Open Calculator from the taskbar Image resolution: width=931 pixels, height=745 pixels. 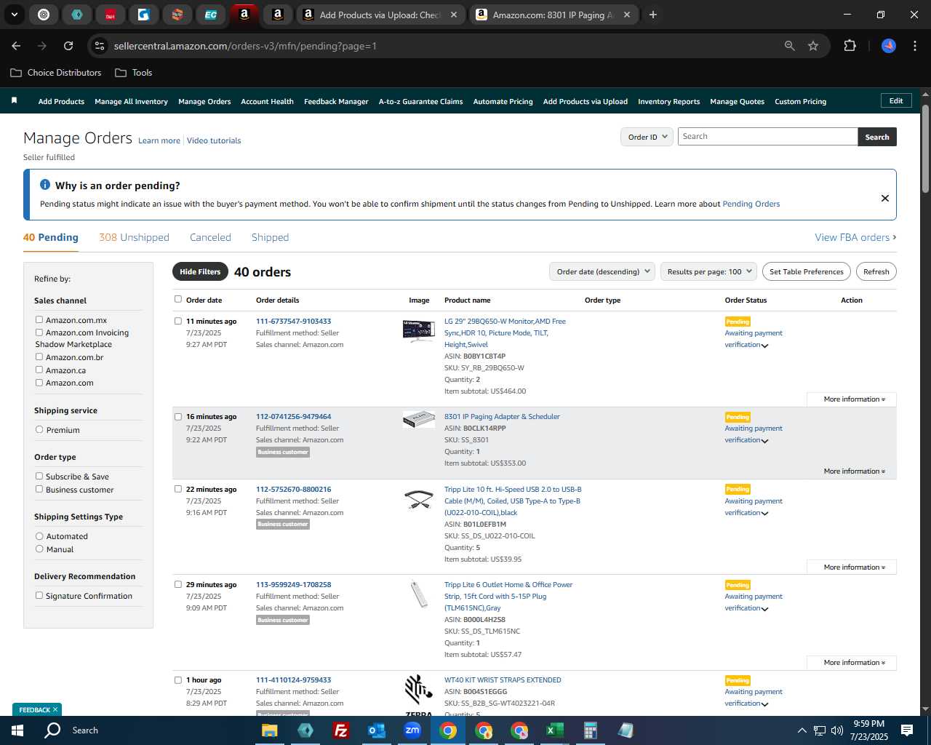pyautogui.click(x=590, y=730)
